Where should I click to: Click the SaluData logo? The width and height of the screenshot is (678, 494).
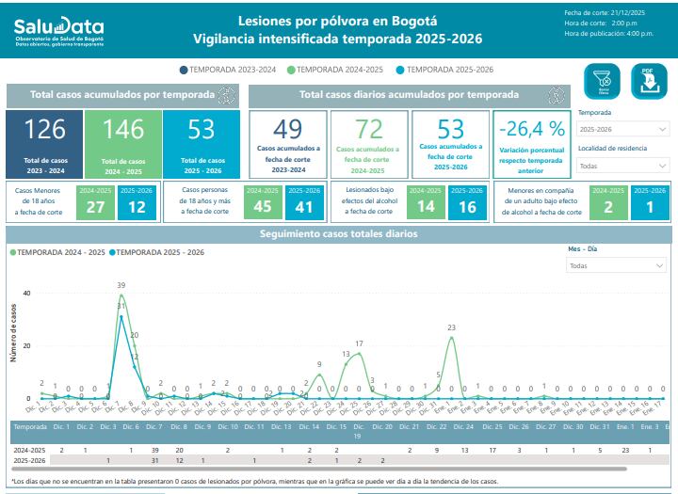58,33
